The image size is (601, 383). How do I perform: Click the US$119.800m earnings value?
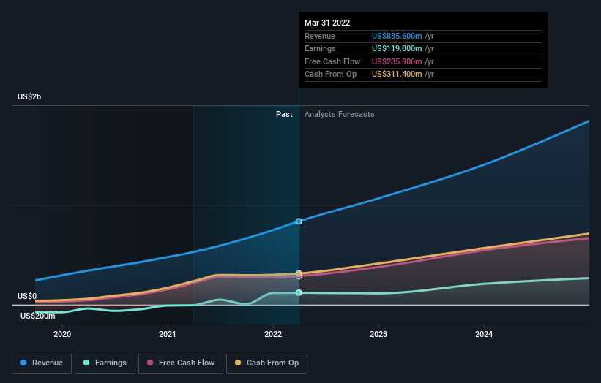[x=397, y=48]
